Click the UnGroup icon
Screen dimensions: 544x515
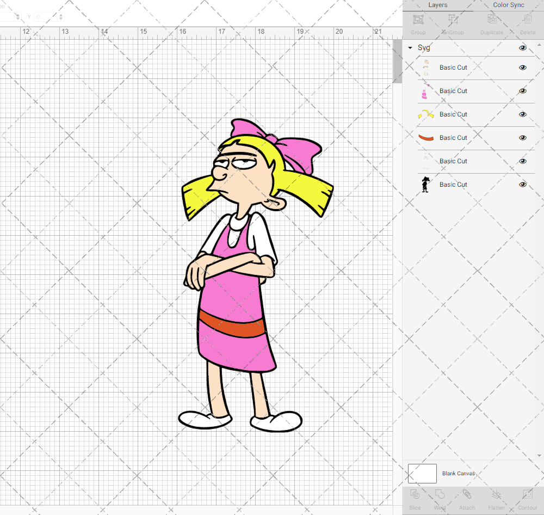coord(453,20)
